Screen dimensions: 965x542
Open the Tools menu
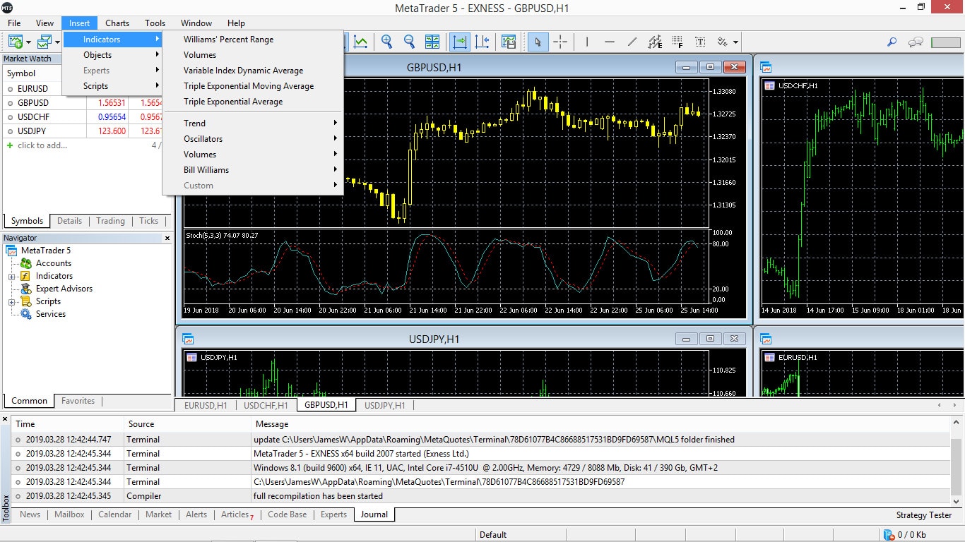click(155, 23)
